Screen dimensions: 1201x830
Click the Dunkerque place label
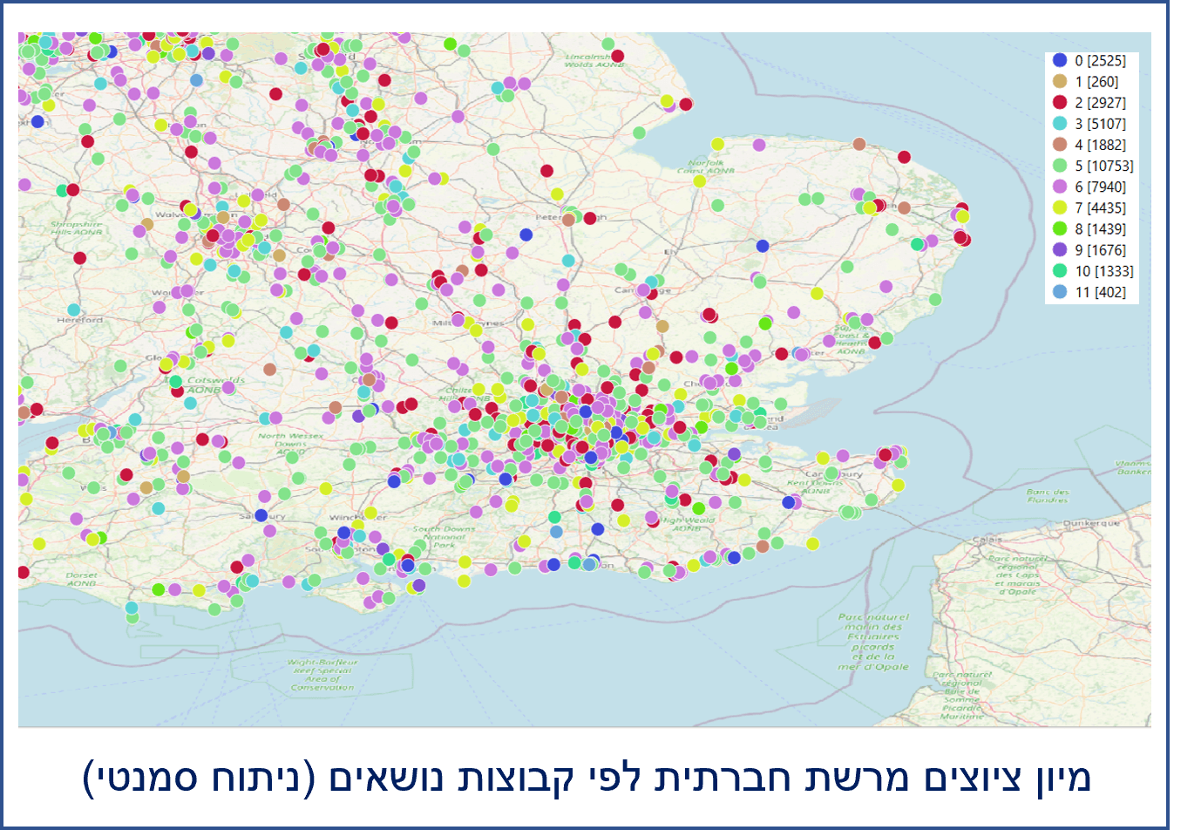click(x=1091, y=523)
